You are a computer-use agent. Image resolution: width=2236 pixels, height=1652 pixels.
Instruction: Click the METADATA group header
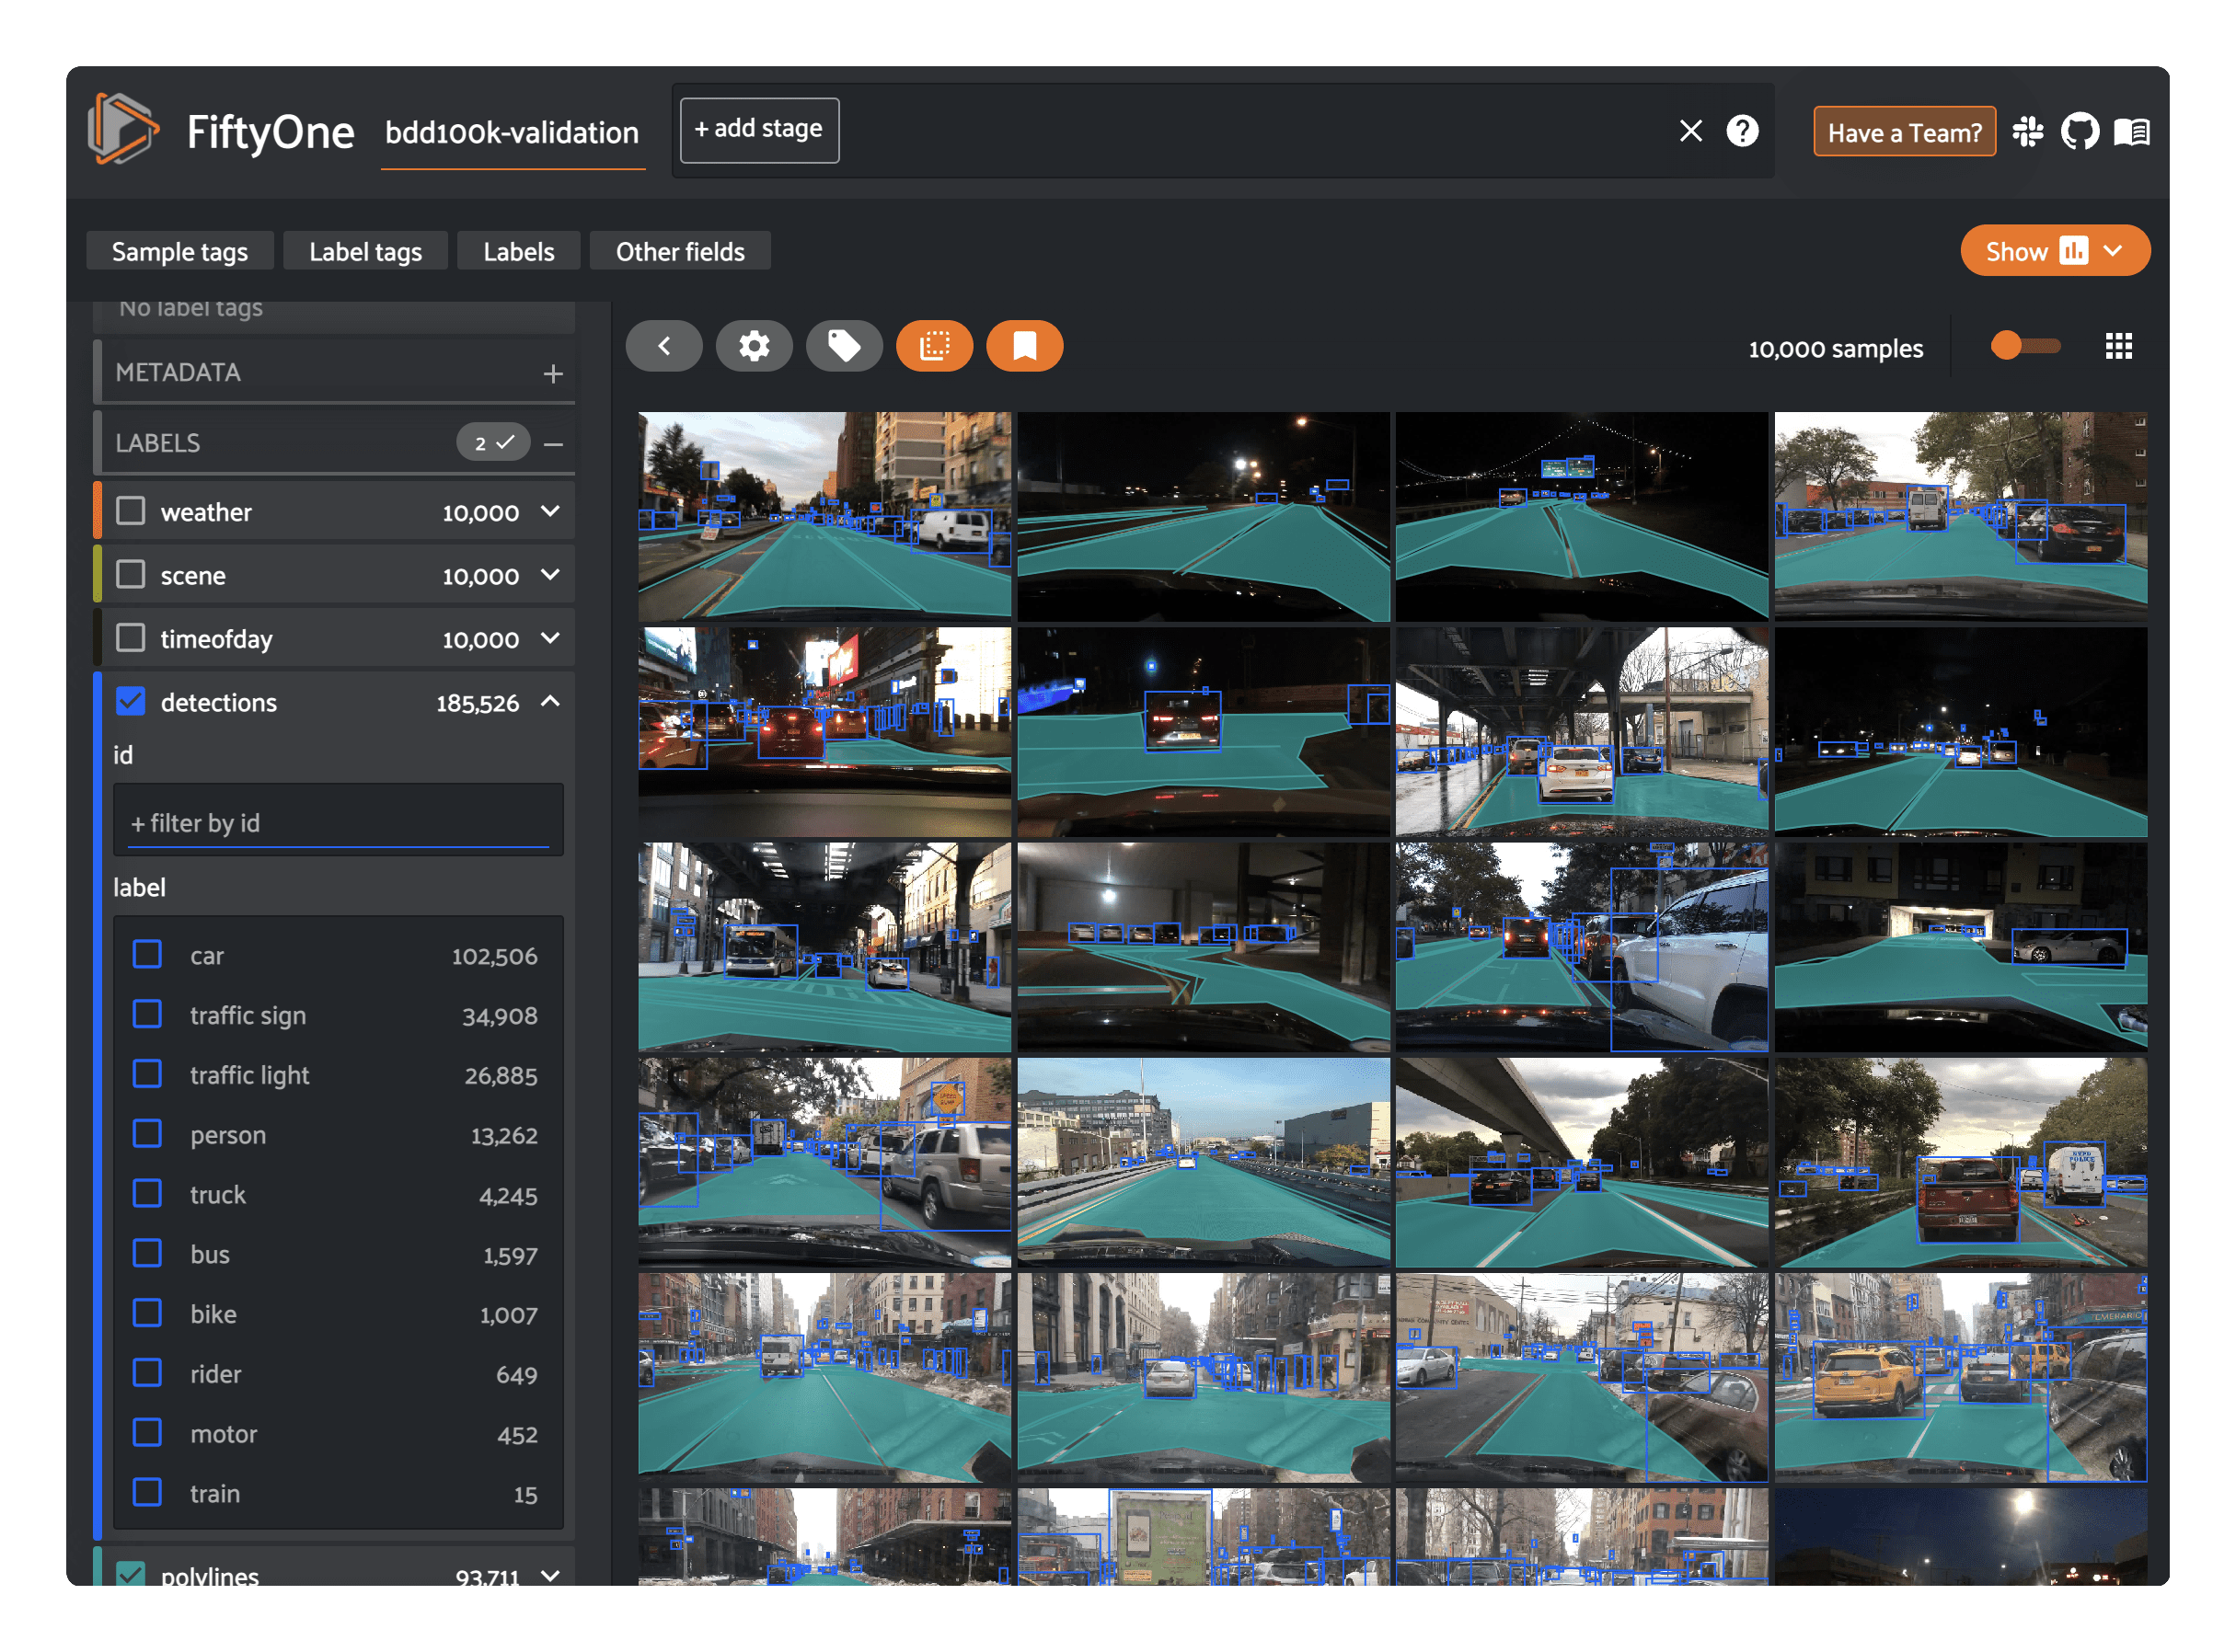pyautogui.click(x=336, y=372)
